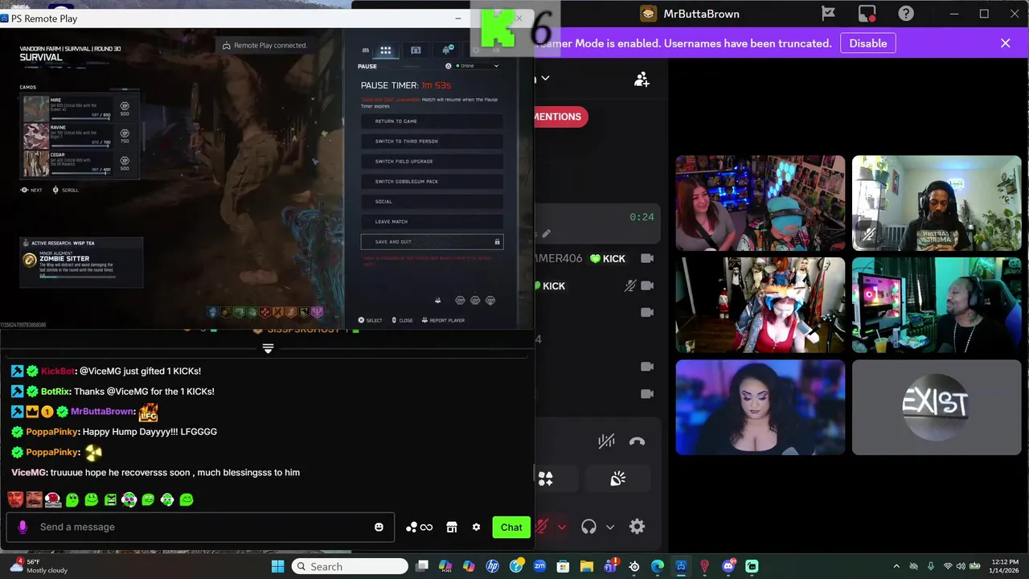Select the top-left webcam tile with two people
Screen dimensions: 1029x579
tap(760, 203)
